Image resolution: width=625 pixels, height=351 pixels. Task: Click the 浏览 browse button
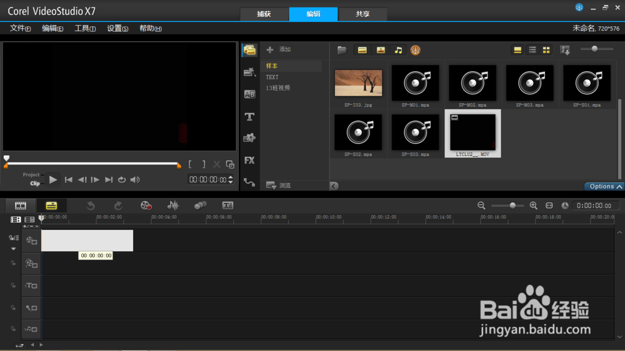(279, 185)
